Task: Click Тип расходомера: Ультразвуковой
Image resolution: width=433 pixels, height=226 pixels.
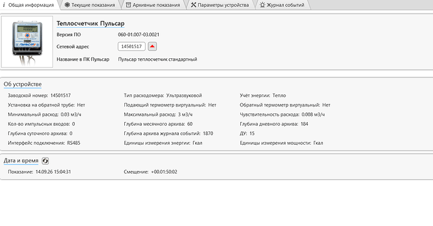Action: [x=163, y=95]
